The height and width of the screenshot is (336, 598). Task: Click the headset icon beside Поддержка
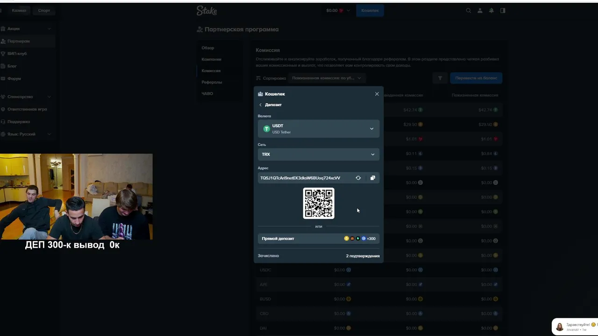pos(3,122)
